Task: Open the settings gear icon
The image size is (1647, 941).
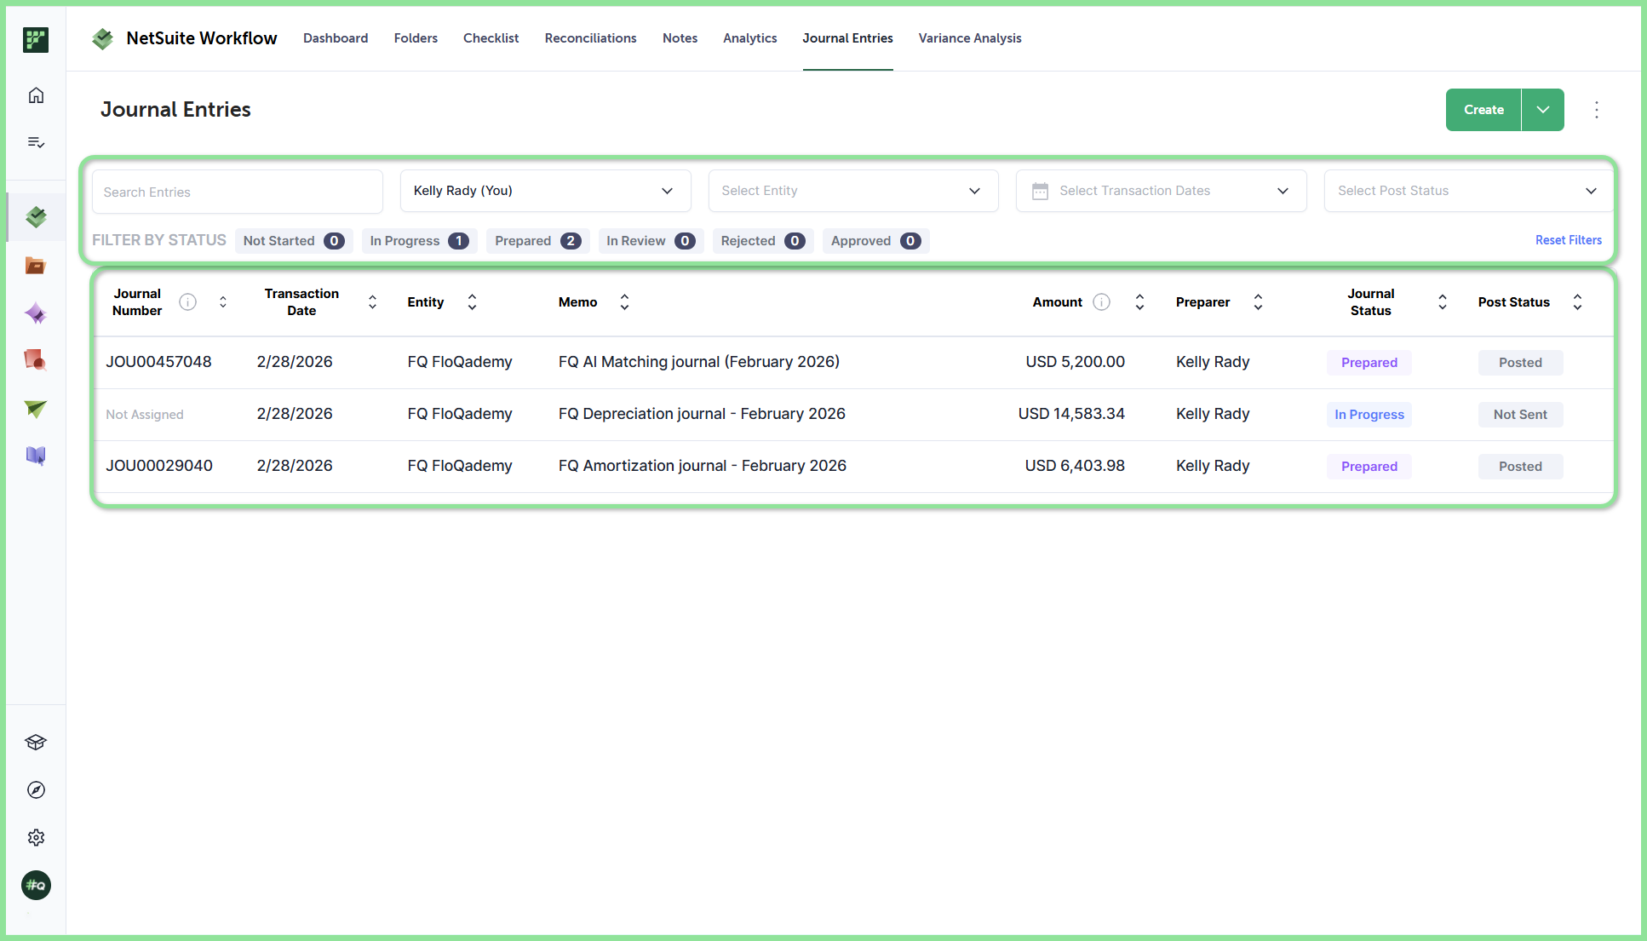Action: click(36, 838)
